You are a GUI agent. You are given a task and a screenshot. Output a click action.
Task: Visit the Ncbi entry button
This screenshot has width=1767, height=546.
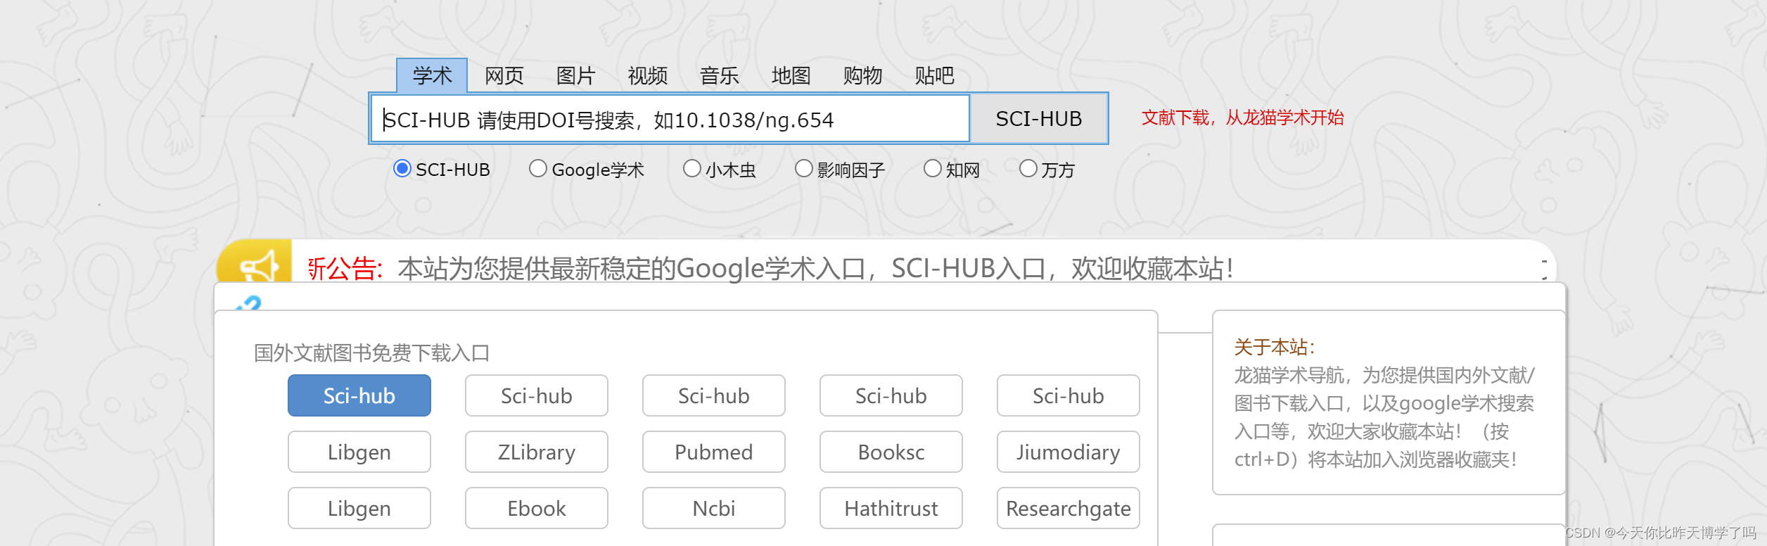coord(714,508)
